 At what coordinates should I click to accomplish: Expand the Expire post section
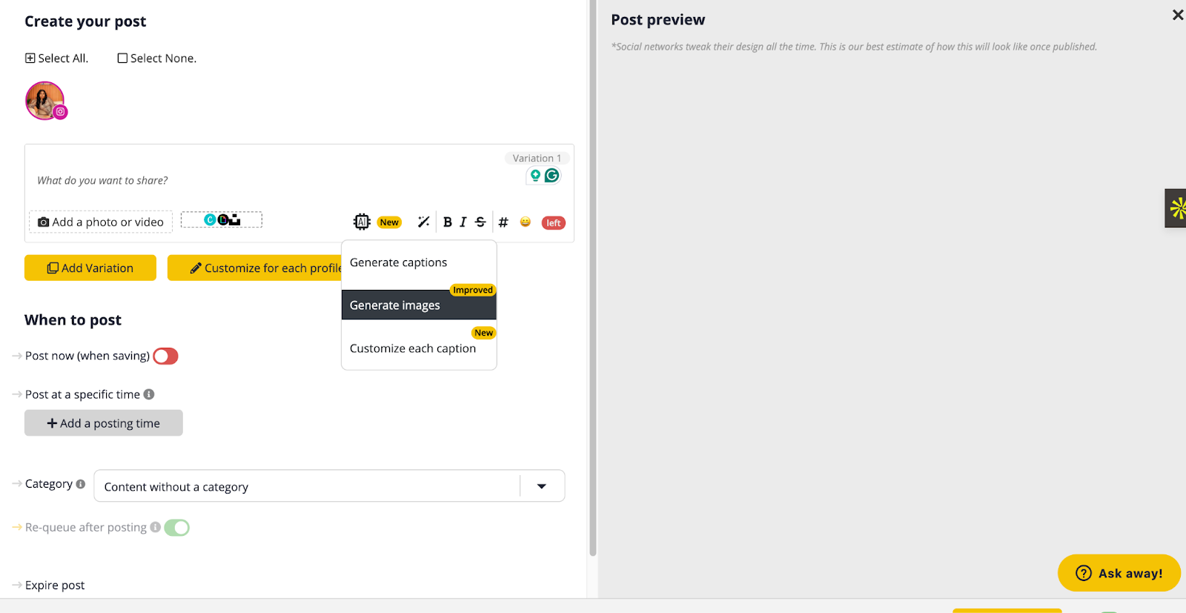tap(55, 586)
